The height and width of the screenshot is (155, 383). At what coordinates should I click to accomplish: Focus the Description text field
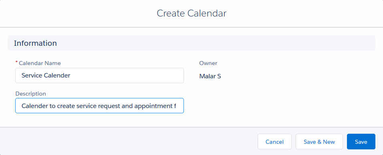[99, 106]
